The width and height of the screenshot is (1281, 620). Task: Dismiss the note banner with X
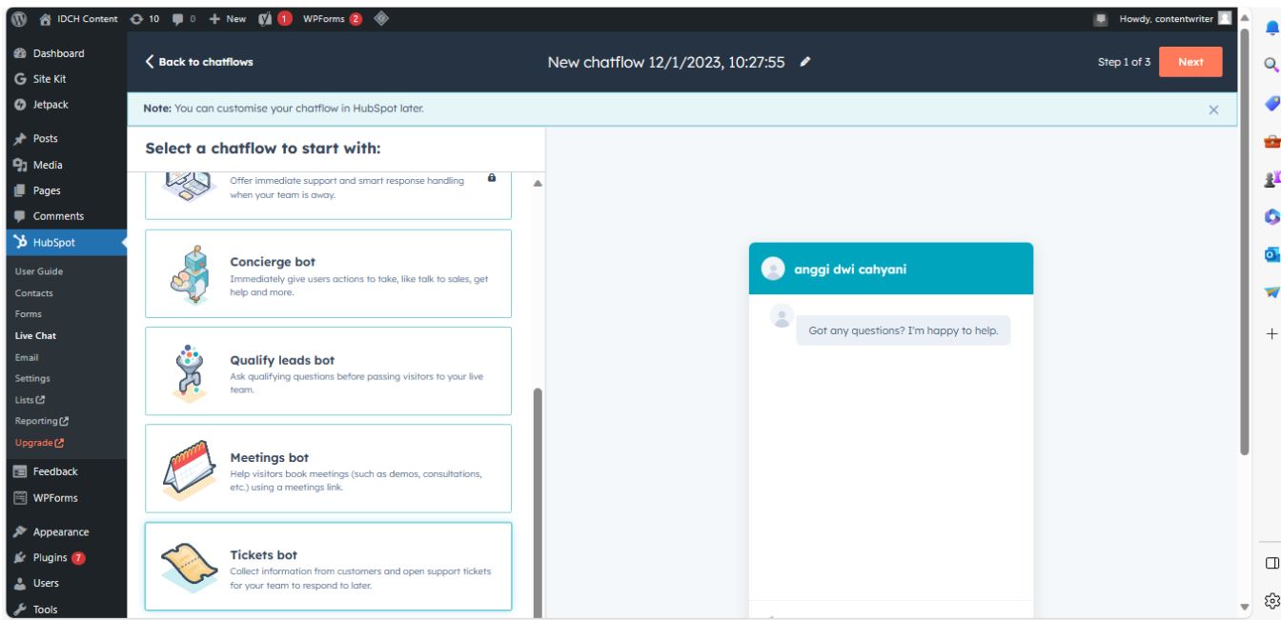click(1213, 110)
